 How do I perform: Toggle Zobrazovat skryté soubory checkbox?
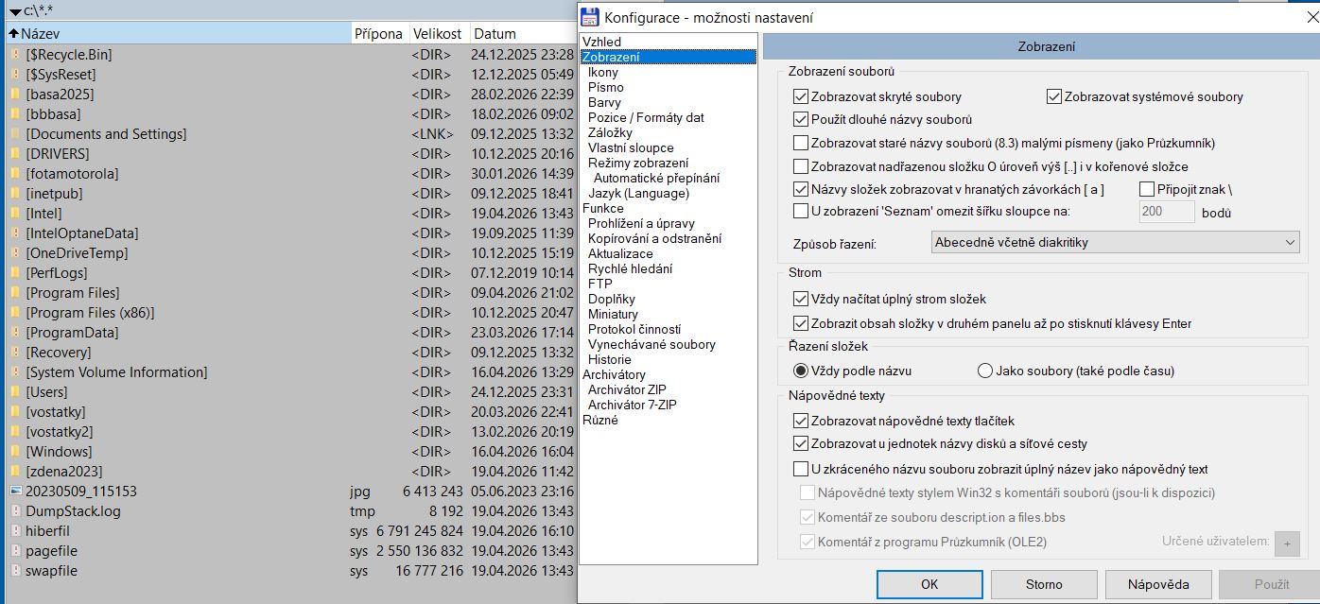coord(801,96)
